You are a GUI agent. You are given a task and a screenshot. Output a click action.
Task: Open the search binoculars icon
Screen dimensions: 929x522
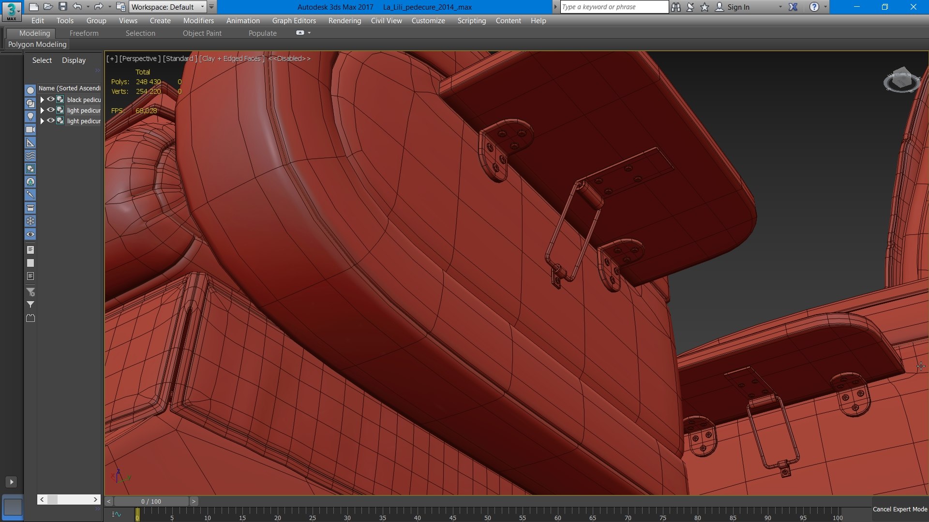[676, 7]
